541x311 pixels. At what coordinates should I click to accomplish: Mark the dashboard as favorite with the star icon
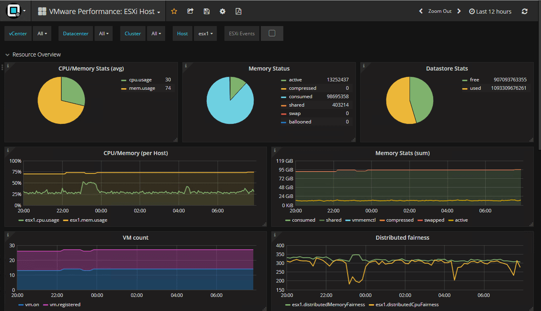(x=174, y=11)
